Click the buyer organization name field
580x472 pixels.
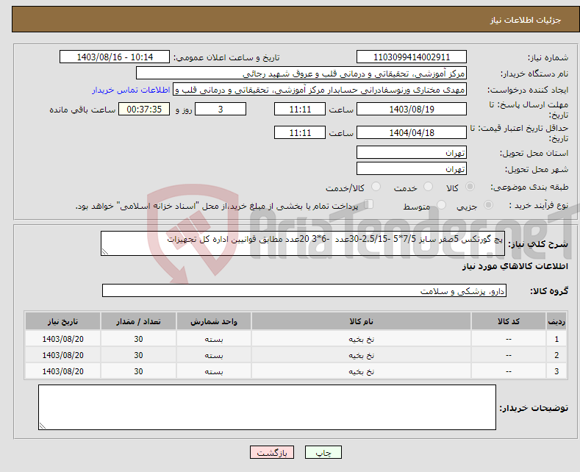301,74
